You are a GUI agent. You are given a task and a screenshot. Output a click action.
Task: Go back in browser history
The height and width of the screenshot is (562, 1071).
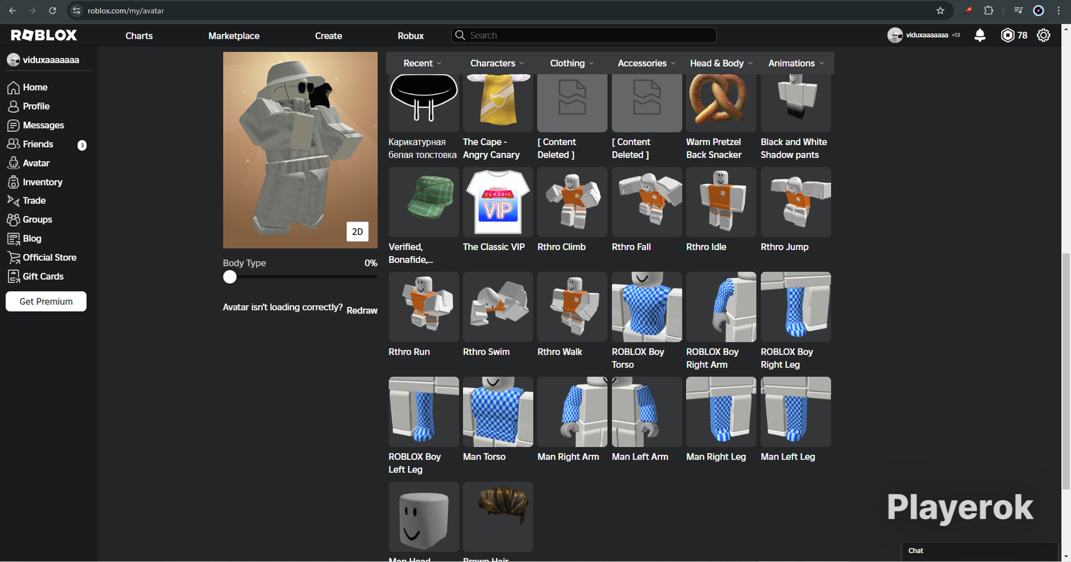point(12,11)
